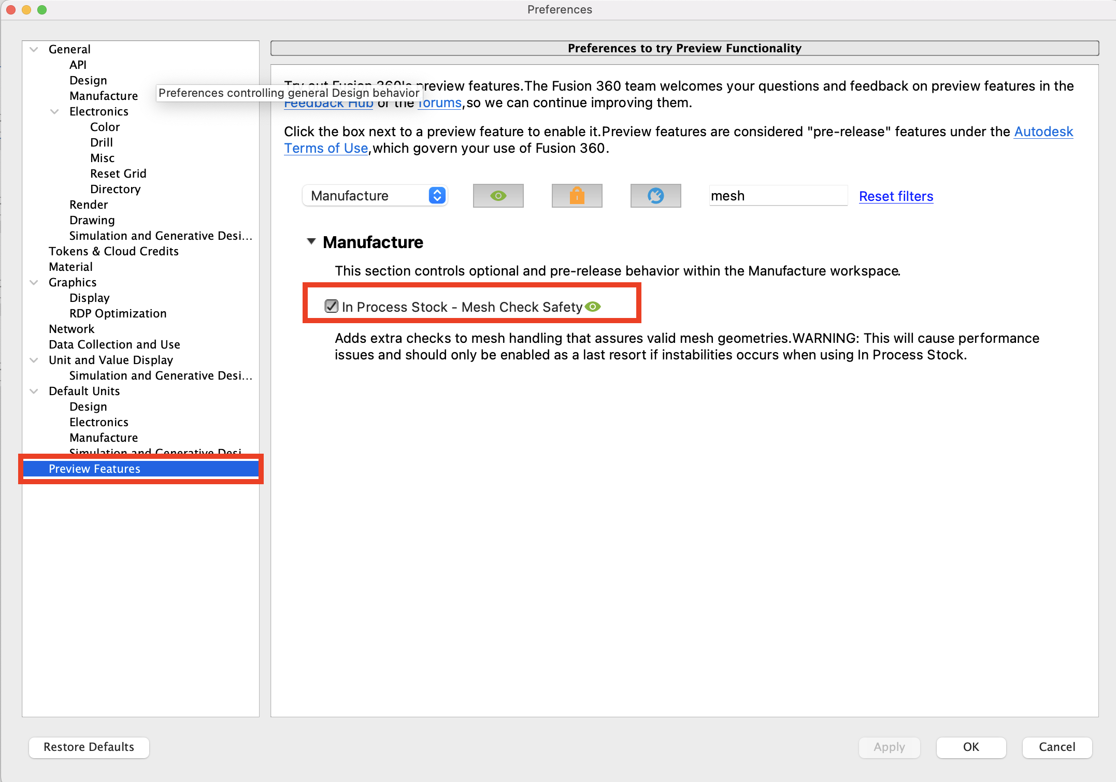Filter by the orange lock icon
This screenshot has height=782, width=1116.
pyautogui.click(x=577, y=196)
